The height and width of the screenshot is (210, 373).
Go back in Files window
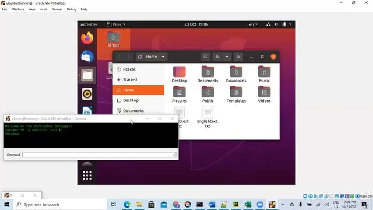pyautogui.click(x=119, y=57)
